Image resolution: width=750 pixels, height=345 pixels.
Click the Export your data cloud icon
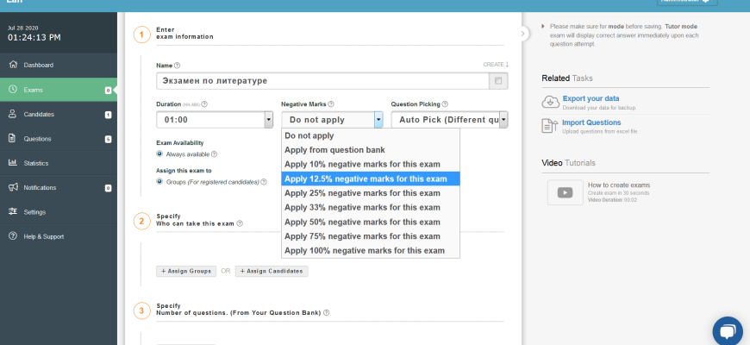550,102
